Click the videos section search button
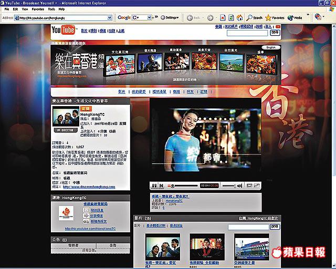336x269 pixels. [x=275, y=227]
